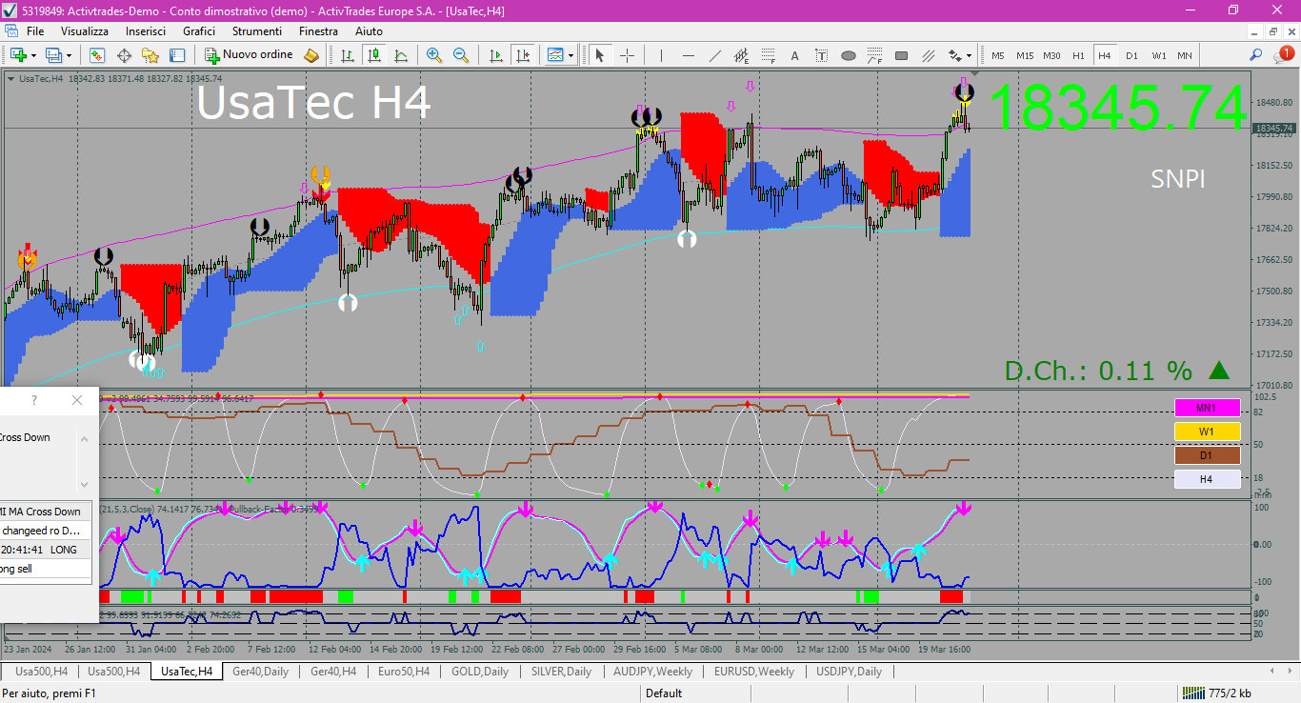Switch to bar chart display
This screenshot has width=1301, height=703.
click(349, 55)
